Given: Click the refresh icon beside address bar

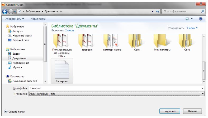Looking at the screenshot, I should [x=158, y=12].
